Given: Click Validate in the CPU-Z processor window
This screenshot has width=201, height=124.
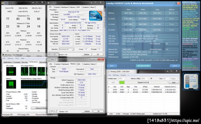Looking at the screenshot, I should point(86,54).
